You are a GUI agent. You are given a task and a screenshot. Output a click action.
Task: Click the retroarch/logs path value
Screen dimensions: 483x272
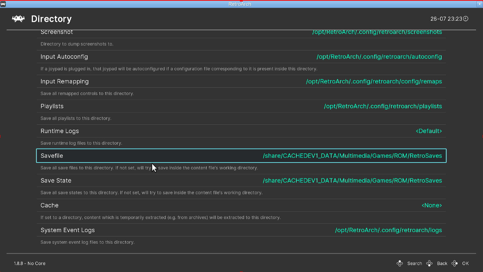388,230
